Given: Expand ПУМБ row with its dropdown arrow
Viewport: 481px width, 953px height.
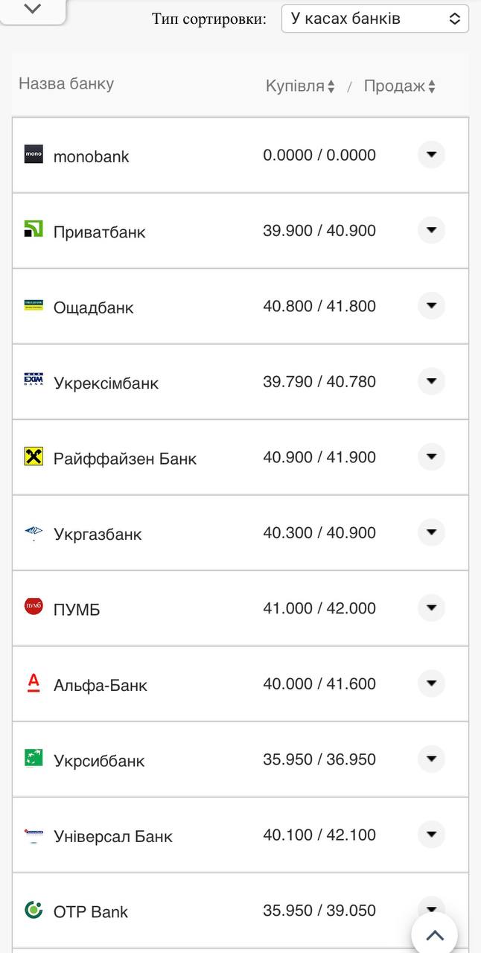Looking at the screenshot, I should point(431,608).
